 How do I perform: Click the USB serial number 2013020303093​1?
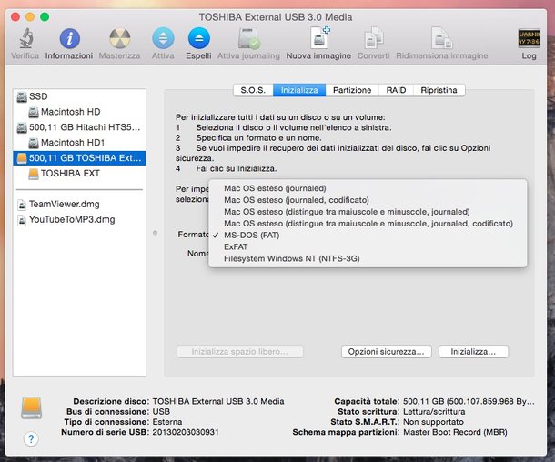coord(186,432)
